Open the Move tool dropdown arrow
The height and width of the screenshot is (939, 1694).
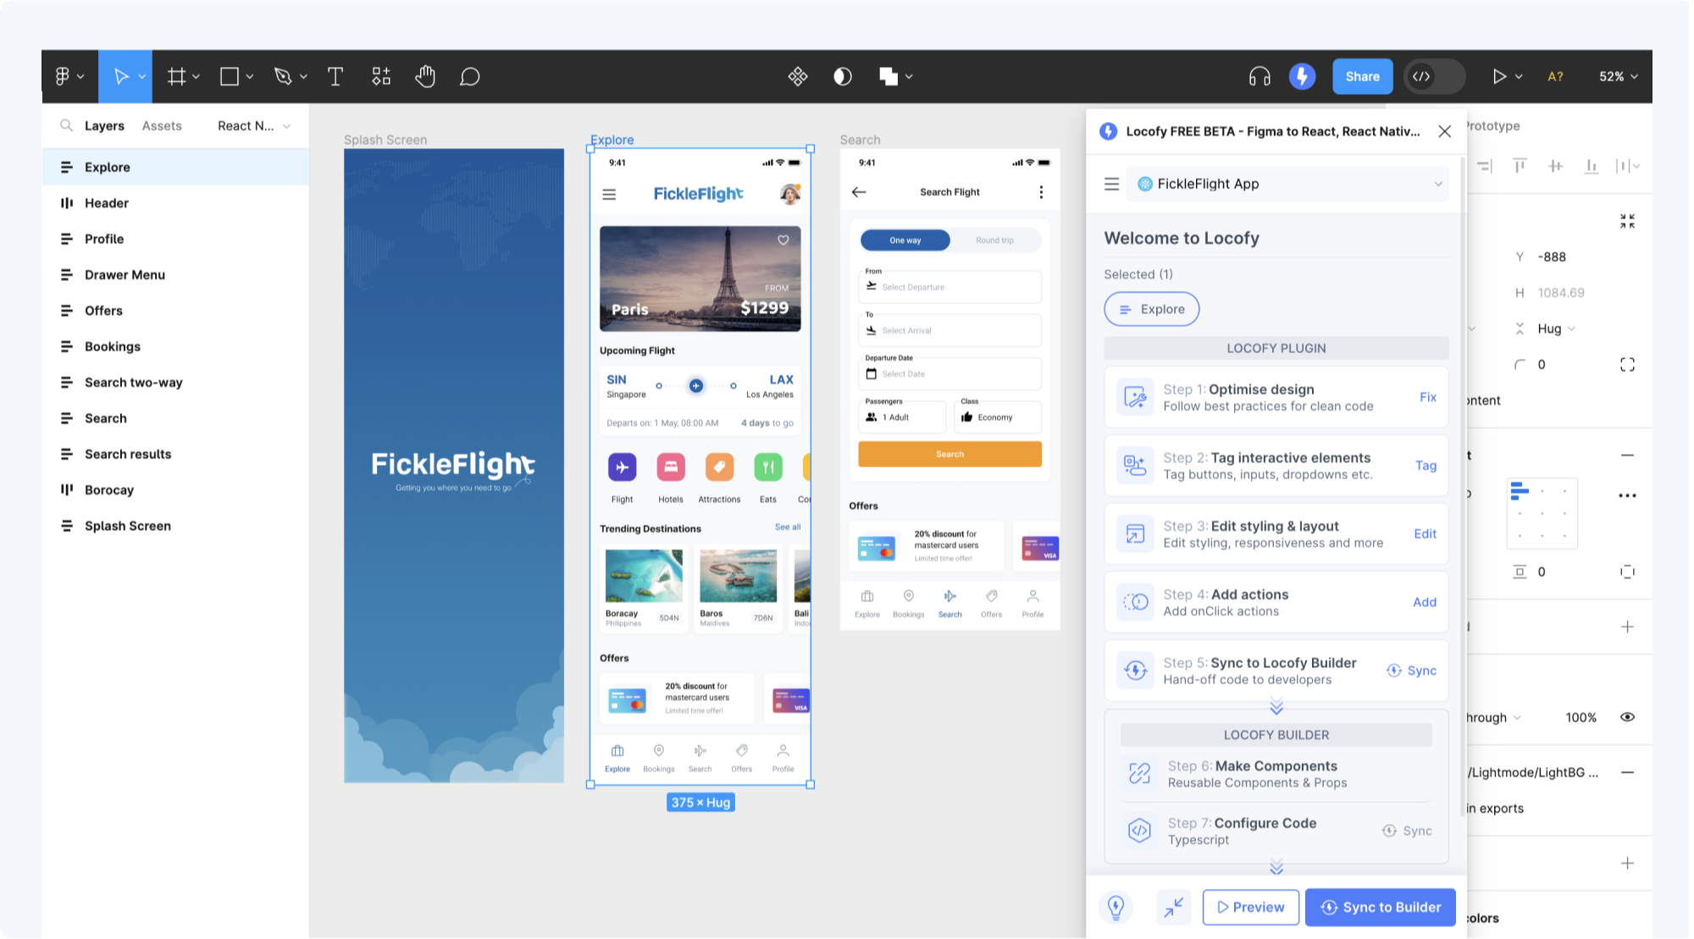click(141, 76)
